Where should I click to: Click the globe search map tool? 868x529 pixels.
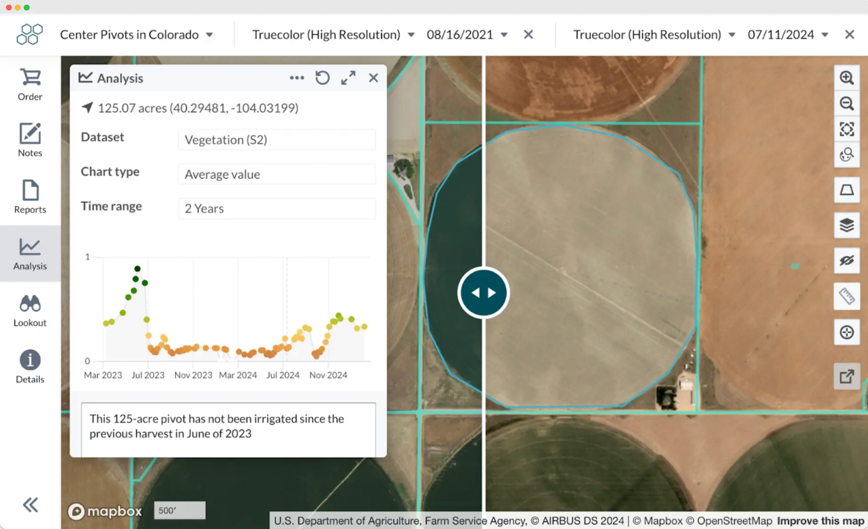point(847,154)
